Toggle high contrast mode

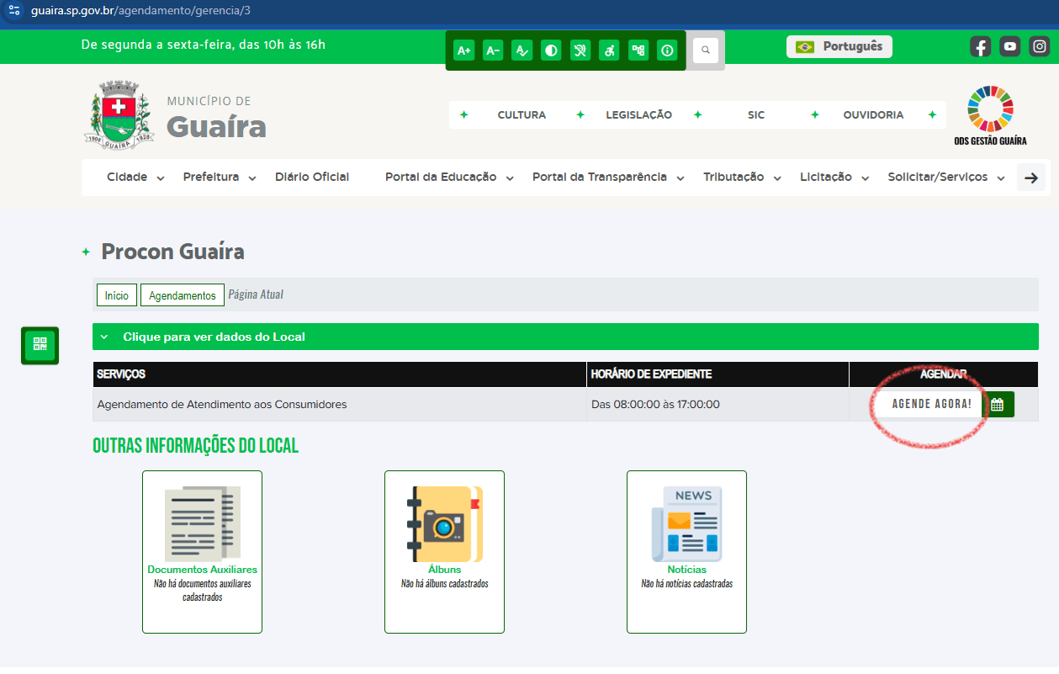(x=551, y=50)
